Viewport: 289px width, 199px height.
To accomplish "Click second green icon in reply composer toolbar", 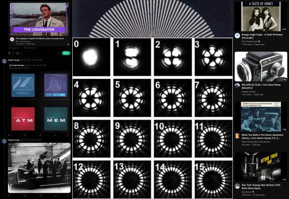I will (x=13, y=53).
